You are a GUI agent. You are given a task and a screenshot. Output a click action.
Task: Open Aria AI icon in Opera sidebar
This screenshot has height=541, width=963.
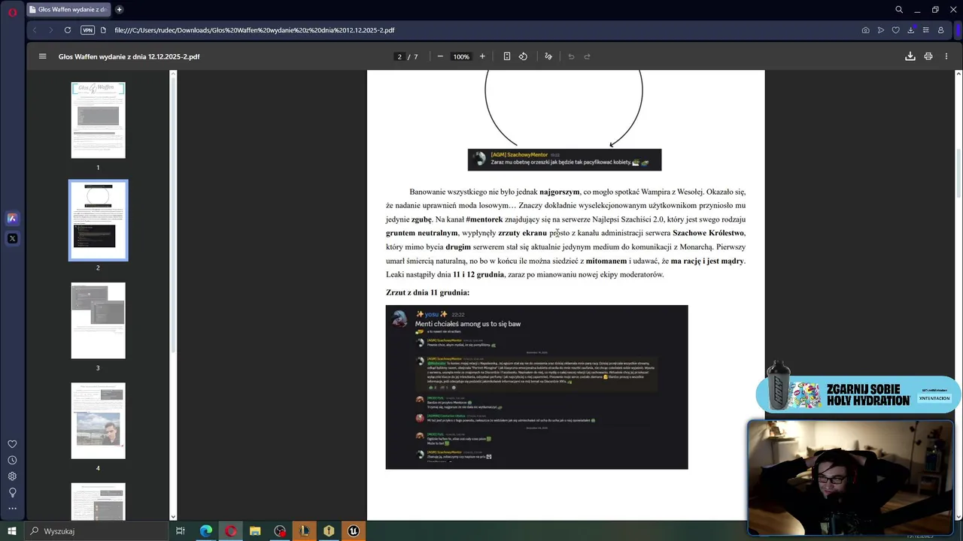click(12, 218)
